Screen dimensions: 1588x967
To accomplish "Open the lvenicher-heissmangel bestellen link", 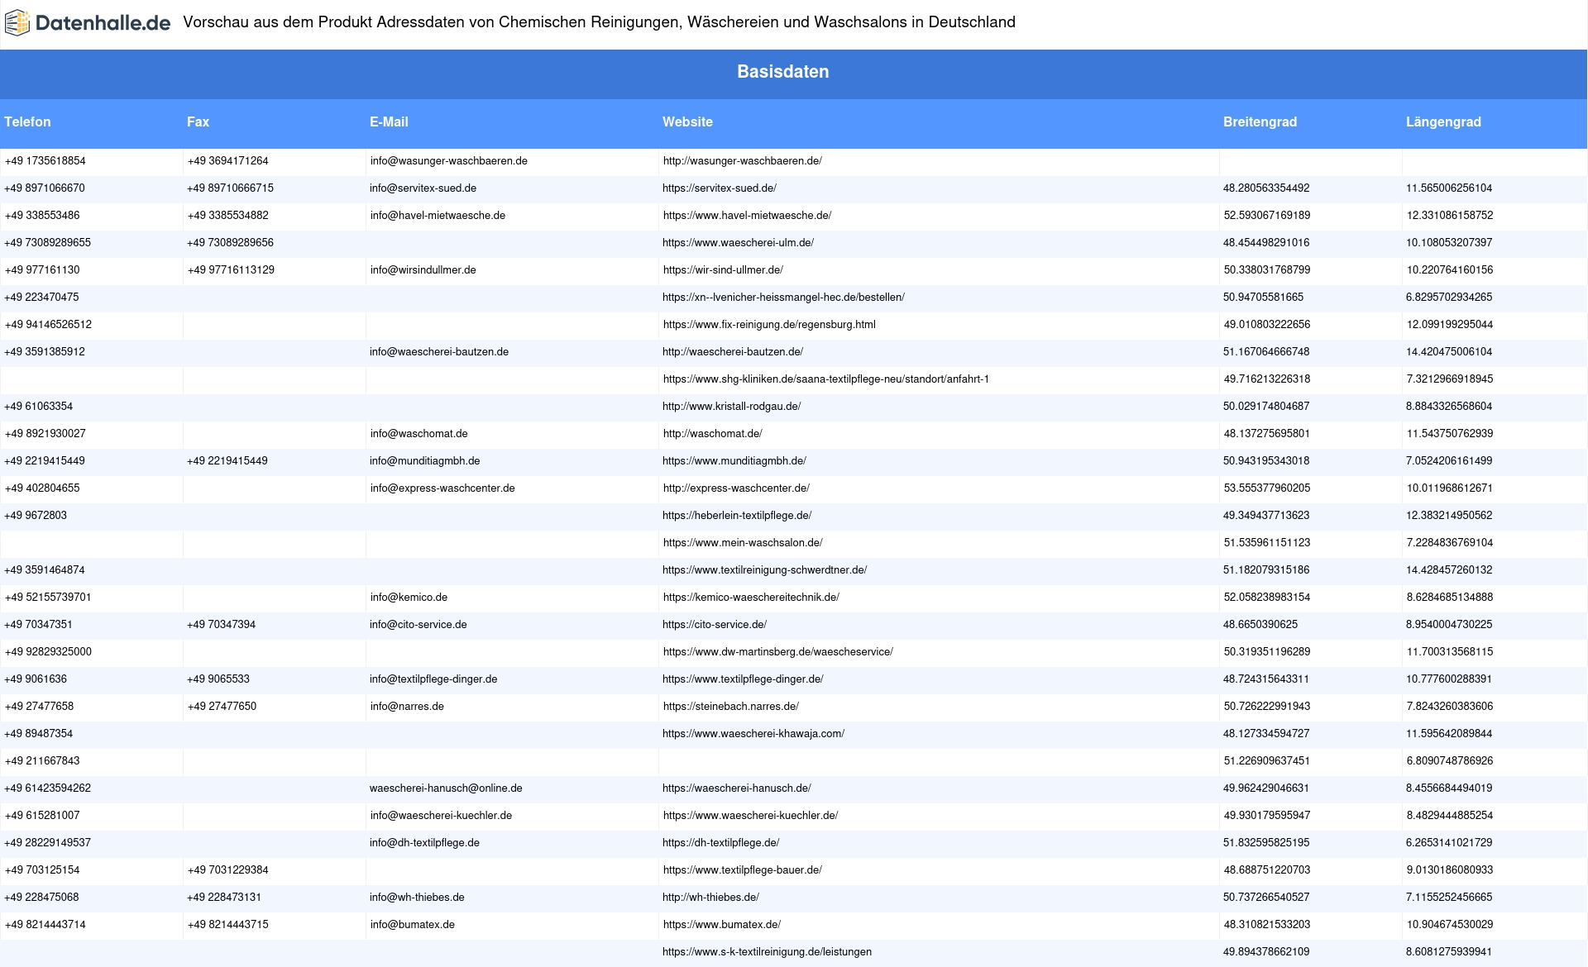I will coord(783,298).
